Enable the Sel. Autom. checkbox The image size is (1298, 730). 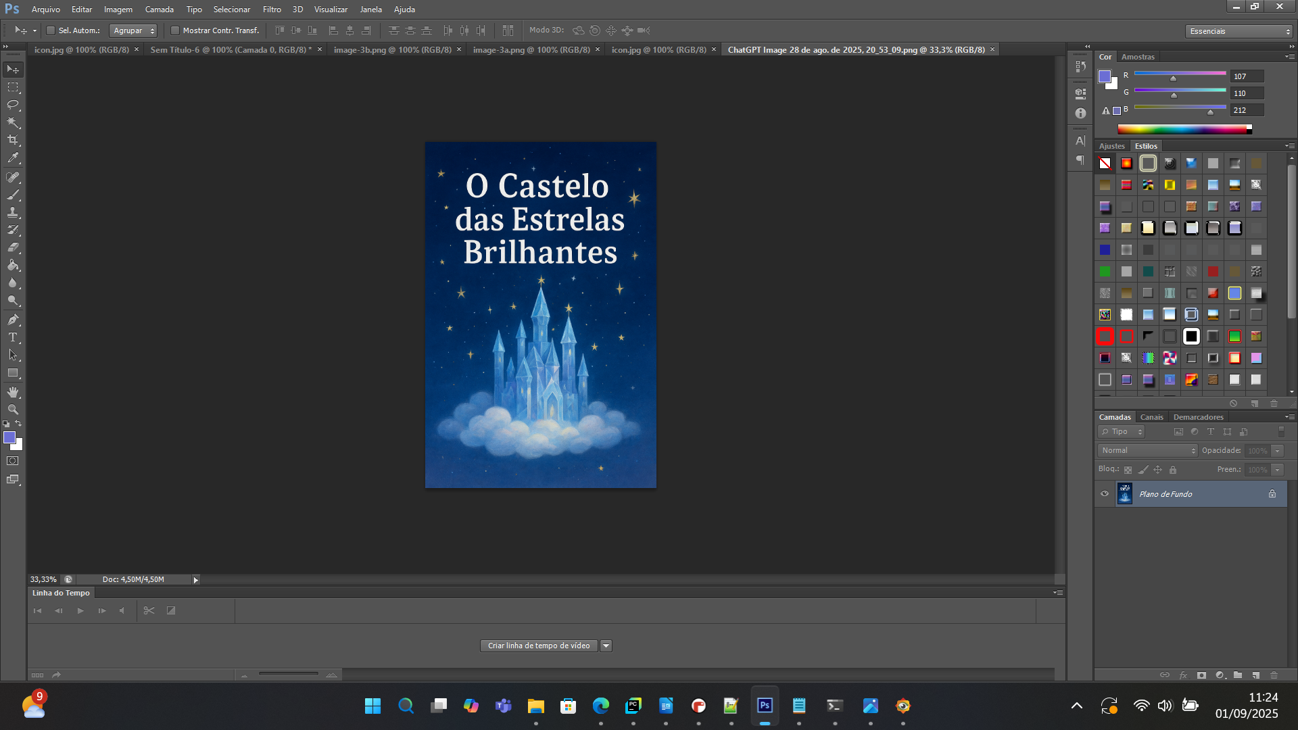[51, 30]
